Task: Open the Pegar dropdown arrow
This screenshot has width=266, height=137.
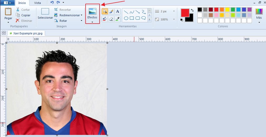Action: tap(8, 22)
